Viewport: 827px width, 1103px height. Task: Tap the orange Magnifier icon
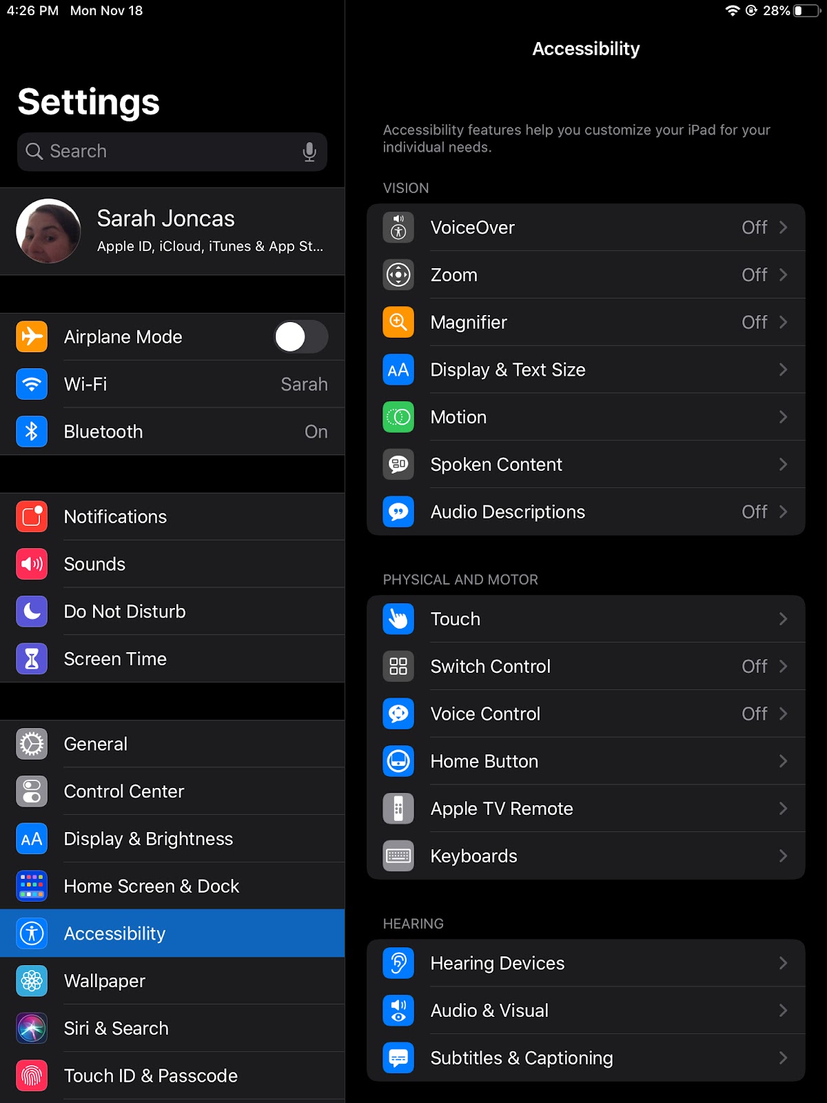398,322
